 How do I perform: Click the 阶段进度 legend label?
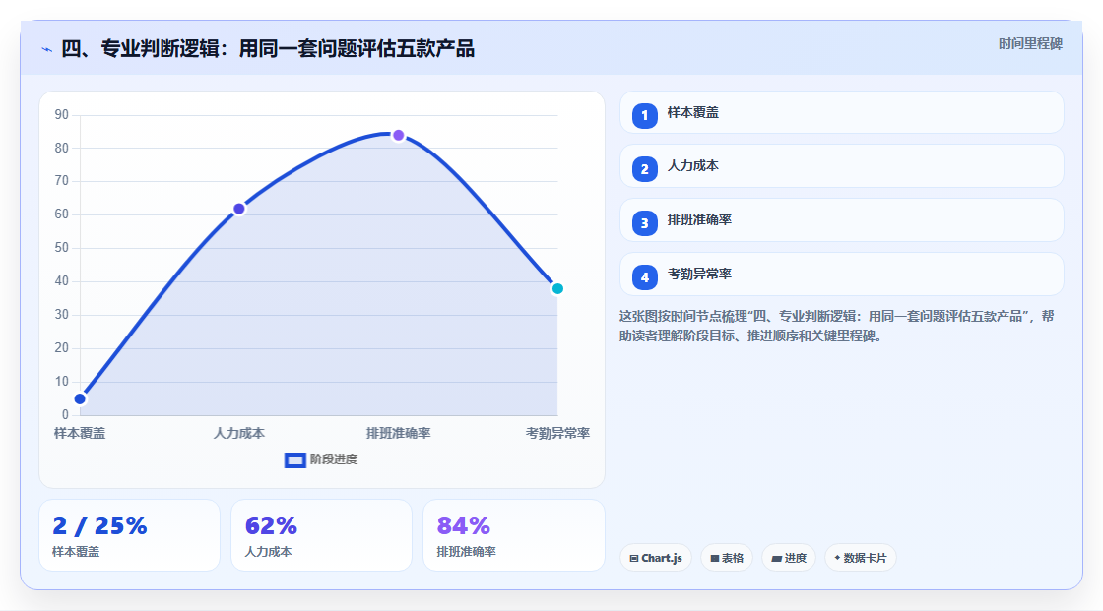tap(334, 459)
